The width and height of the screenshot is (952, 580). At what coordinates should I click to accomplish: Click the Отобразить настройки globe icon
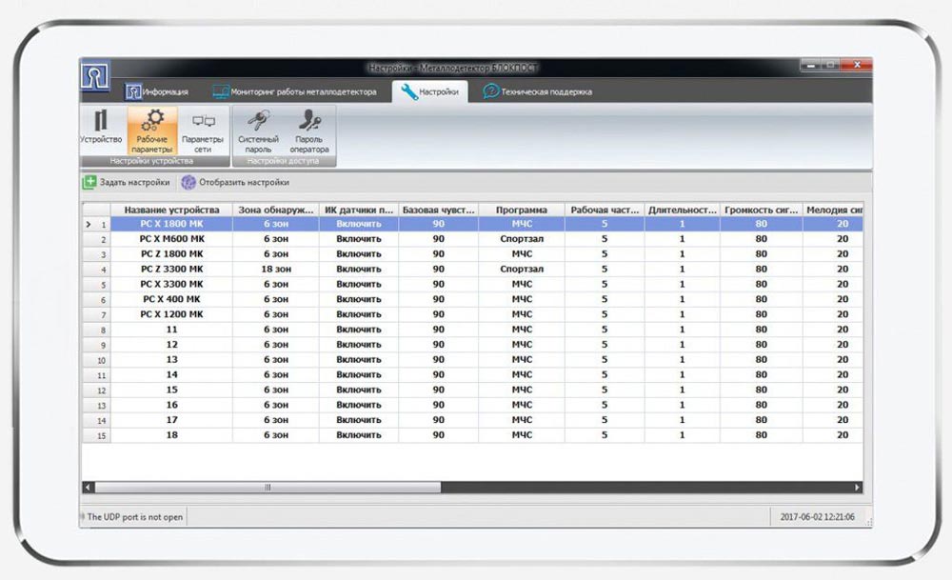[x=188, y=182]
